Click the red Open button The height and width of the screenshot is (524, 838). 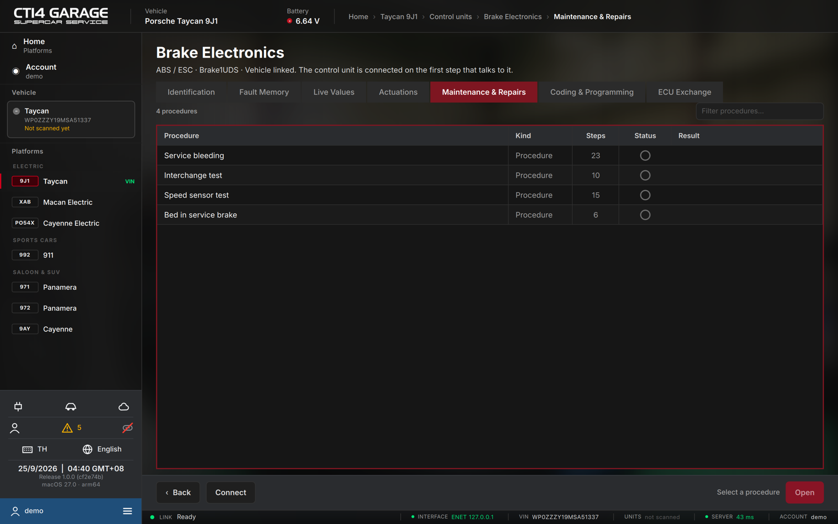804,493
